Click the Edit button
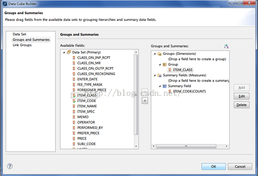This screenshot has height=176, width=258. tap(242, 96)
